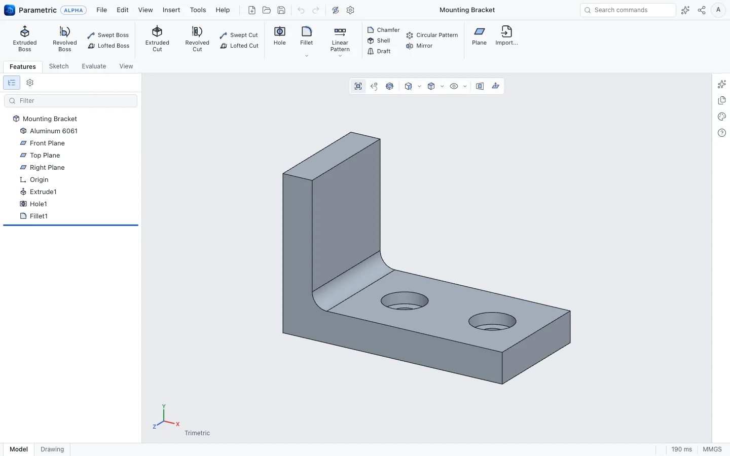Save the document
The height and width of the screenshot is (456, 730).
tap(281, 10)
